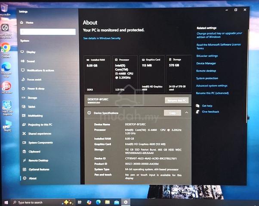Screen dimensions: 259x206
Task: Open the Windows Start menu
Action: tap(6, 203)
